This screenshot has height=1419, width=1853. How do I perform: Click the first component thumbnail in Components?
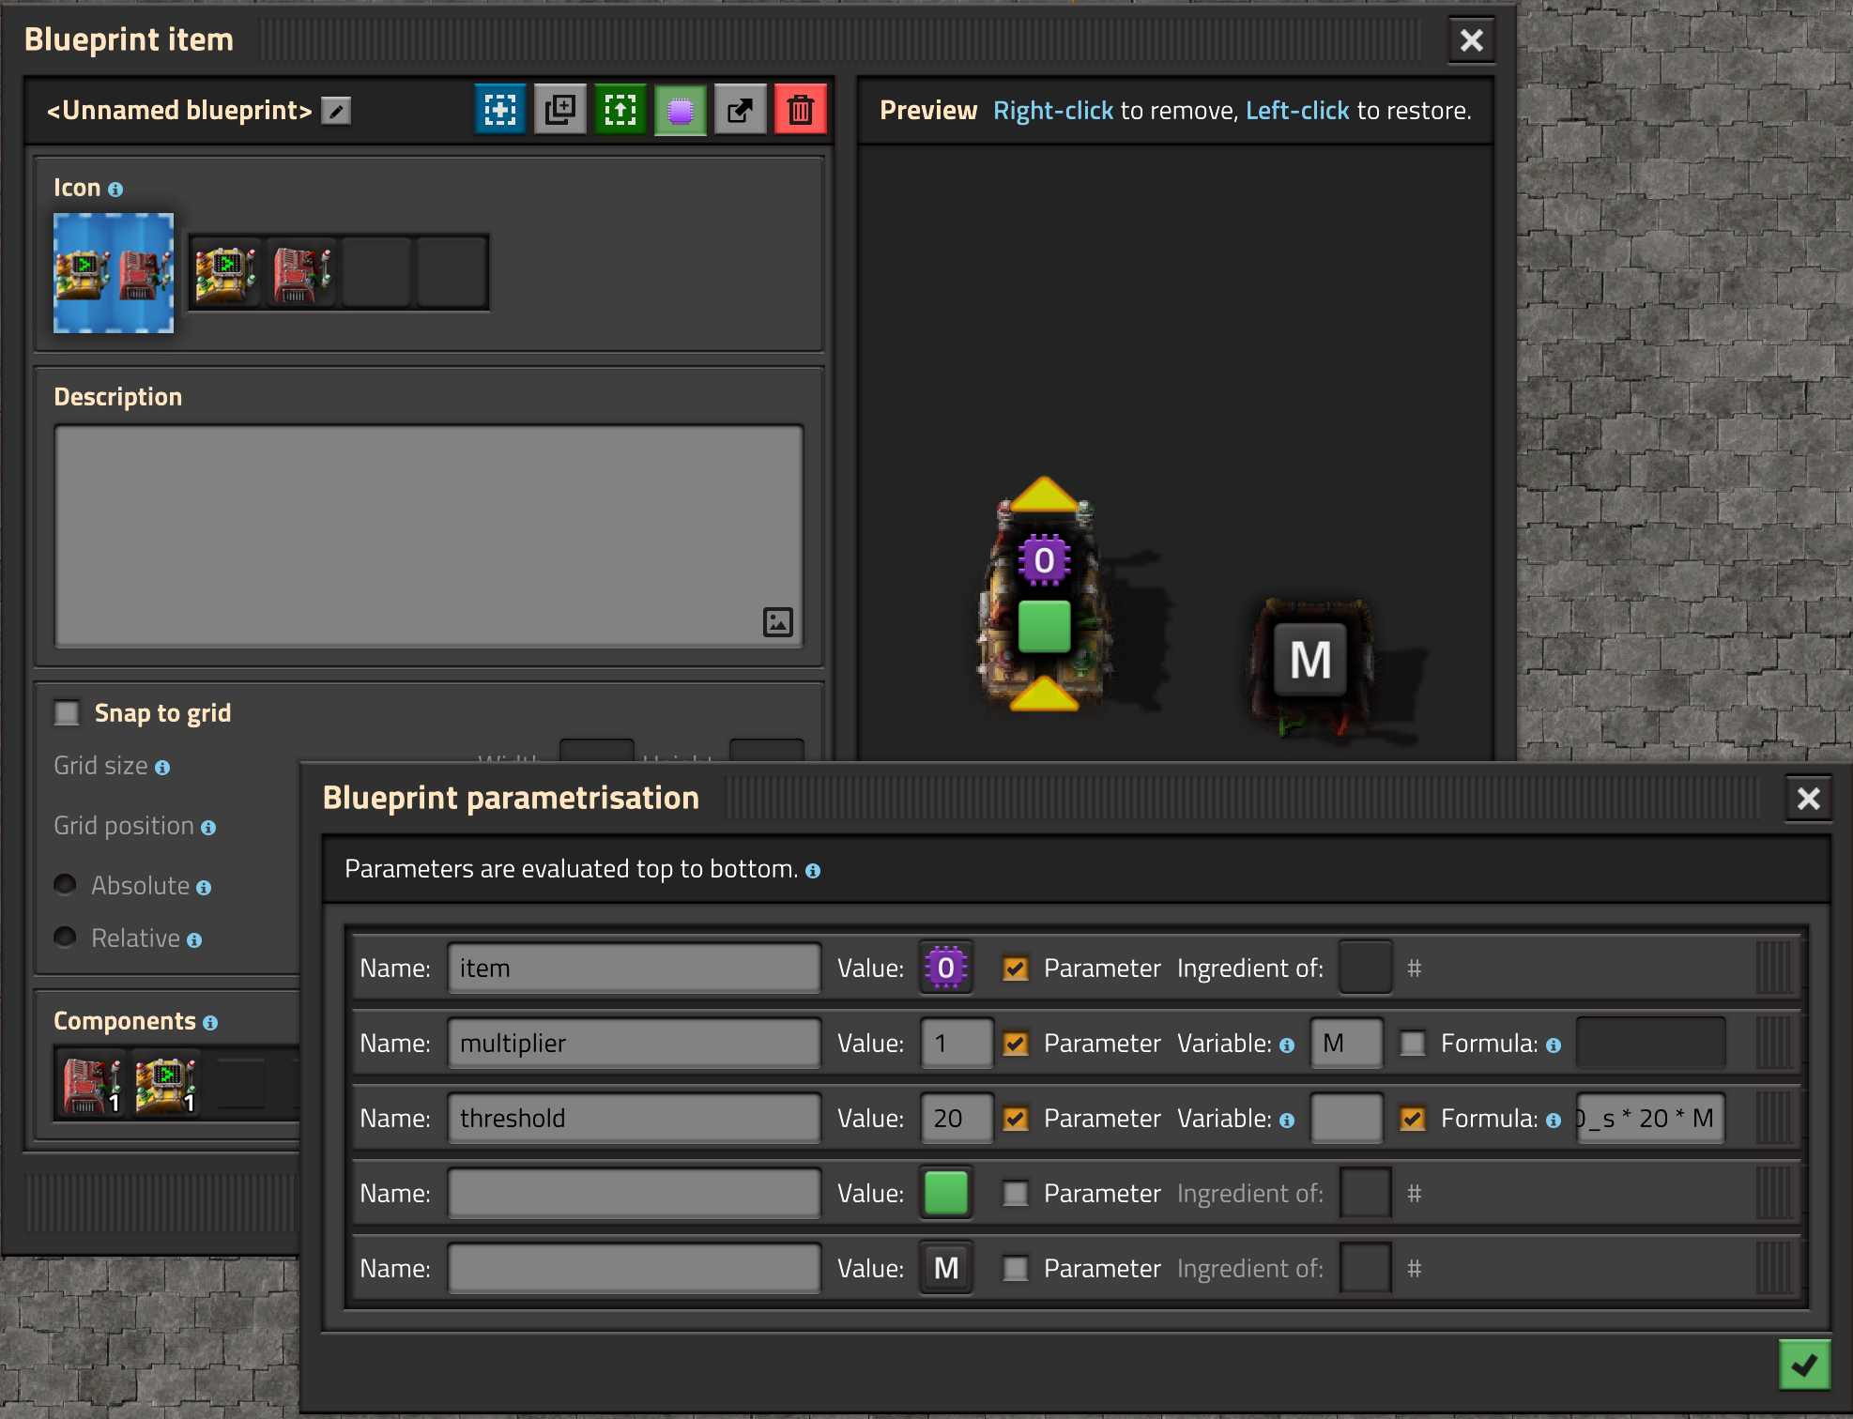[x=88, y=1083]
